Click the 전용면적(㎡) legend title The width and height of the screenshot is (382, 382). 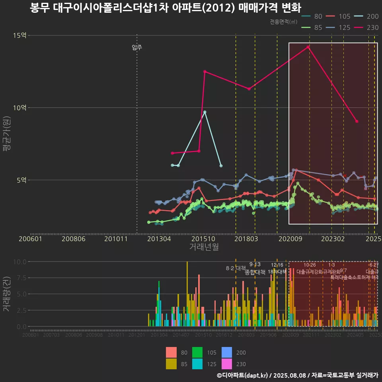(283, 21)
